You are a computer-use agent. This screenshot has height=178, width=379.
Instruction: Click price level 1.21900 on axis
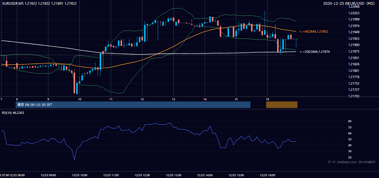click(x=354, y=45)
